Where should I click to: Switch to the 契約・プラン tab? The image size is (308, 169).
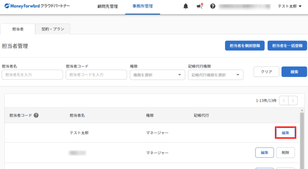point(53,29)
